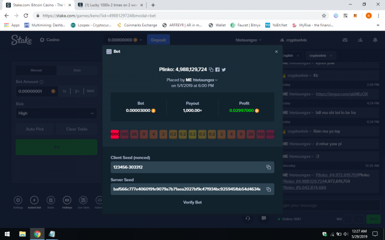Open File Explorer from the taskbar
The height and width of the screenshot is (240, 385).
pyautogui.click(x=22, y=234)
